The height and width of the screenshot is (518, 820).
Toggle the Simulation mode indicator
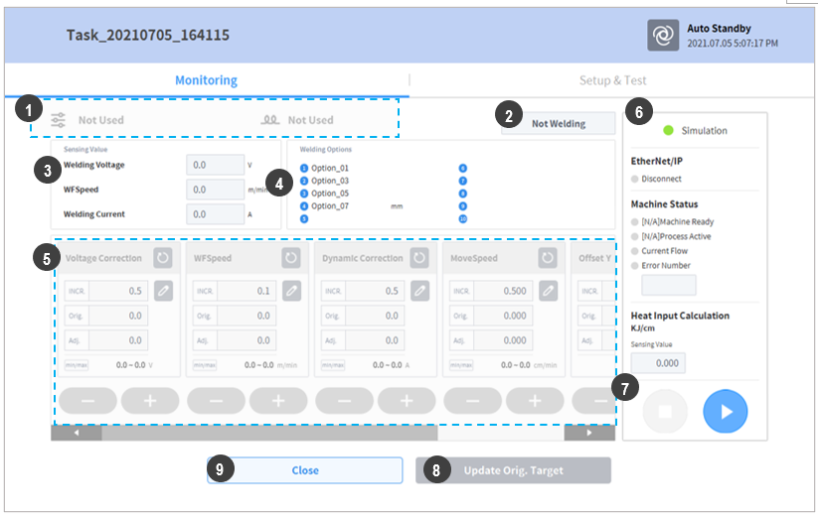click(669, 130)
